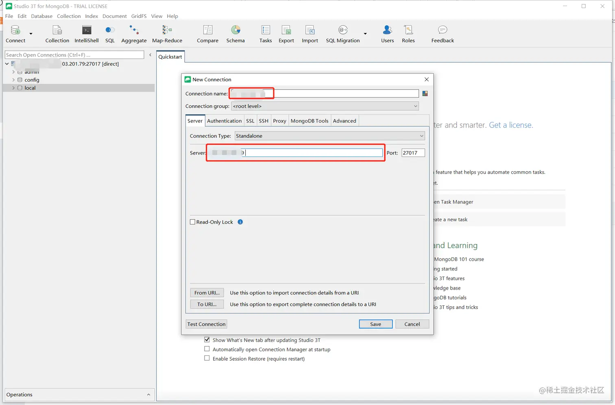Click the local database icon in tree

pos(20,88)
